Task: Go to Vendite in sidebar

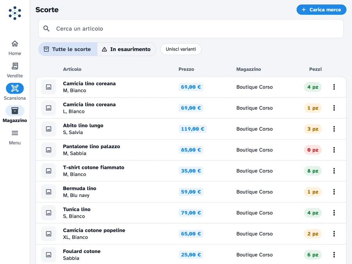Action: click(x=15, y=70)
